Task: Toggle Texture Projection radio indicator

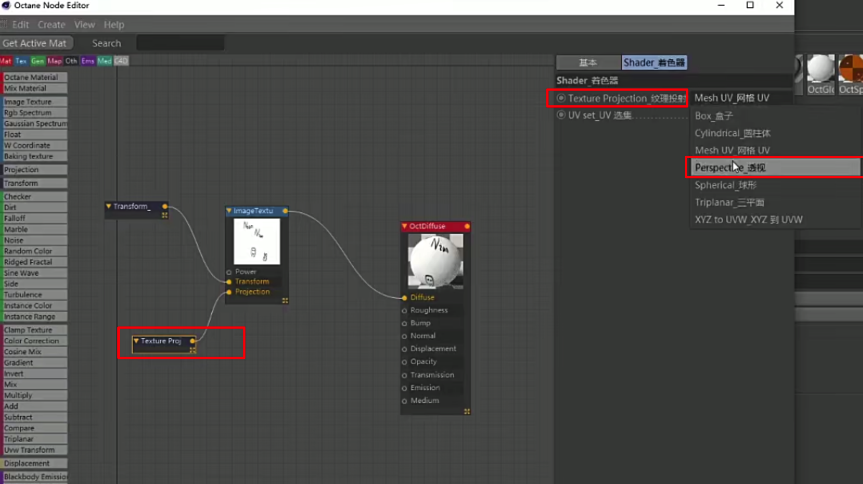Action: (561, 98)
